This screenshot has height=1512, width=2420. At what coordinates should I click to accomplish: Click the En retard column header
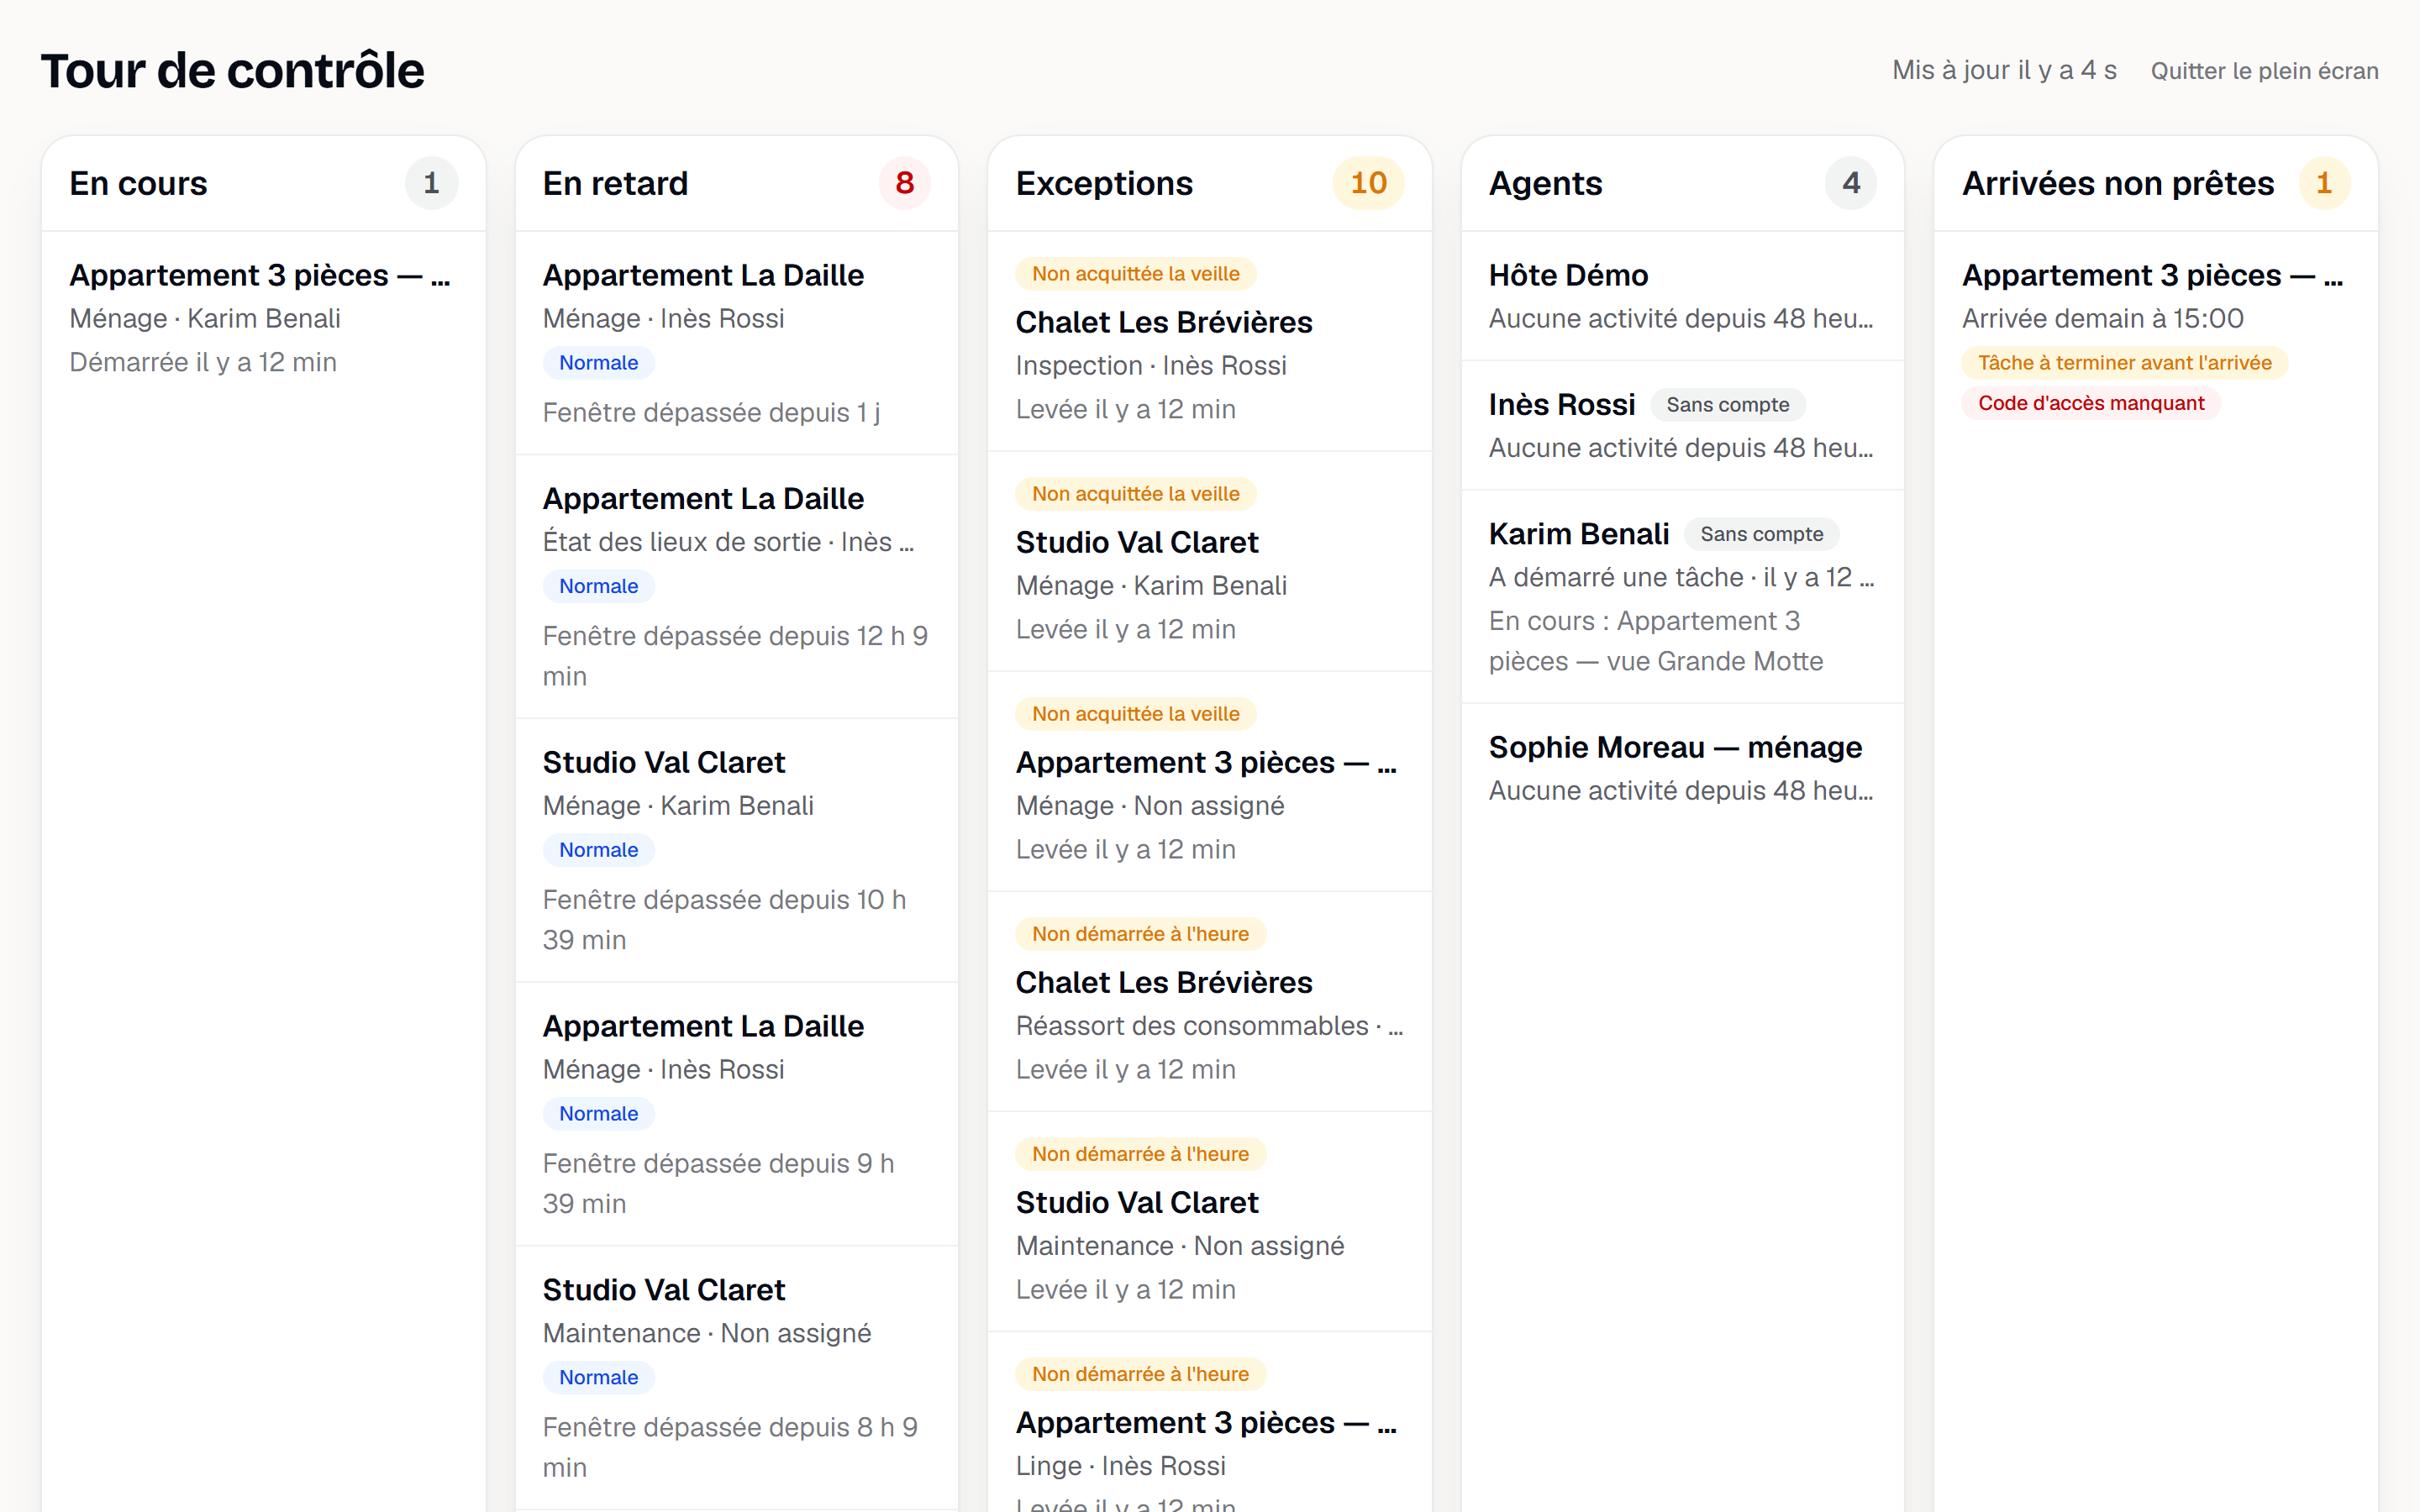615,183
